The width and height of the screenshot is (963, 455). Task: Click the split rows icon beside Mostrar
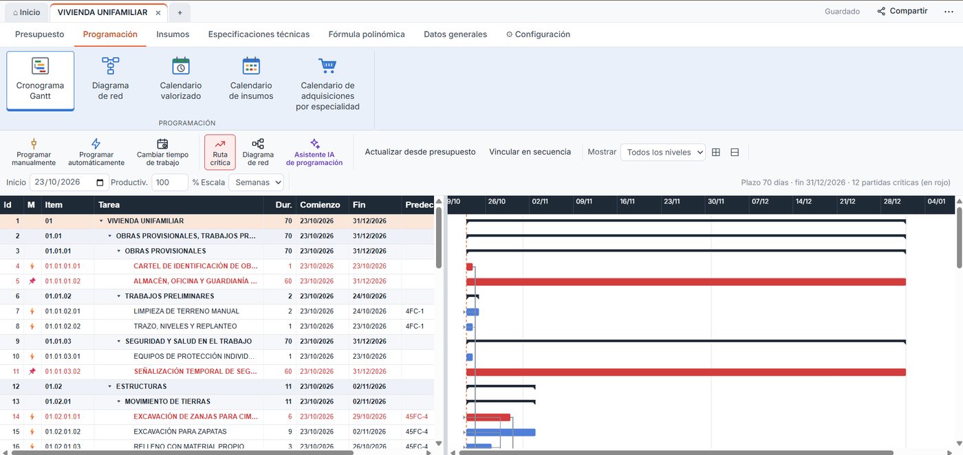tap(735, 152)
